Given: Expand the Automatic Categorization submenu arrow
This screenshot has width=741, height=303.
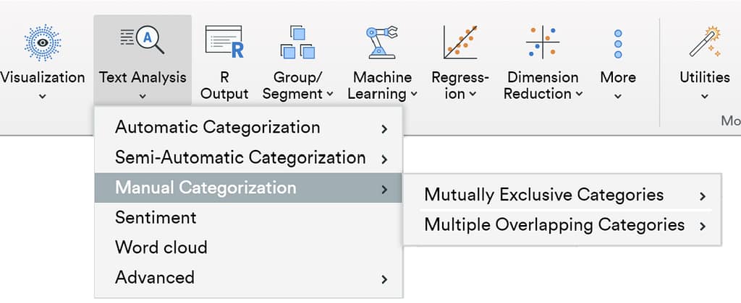Looking at the screenshot, I should (384, 129).
